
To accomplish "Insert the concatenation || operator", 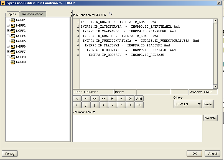I will click(x=95, y=105).
